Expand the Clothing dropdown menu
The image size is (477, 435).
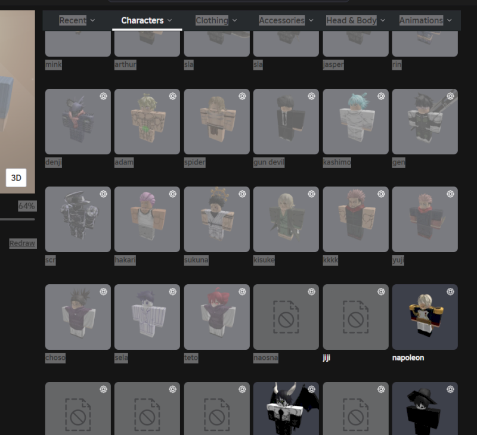pyautogui.click(x=216, y=20)
